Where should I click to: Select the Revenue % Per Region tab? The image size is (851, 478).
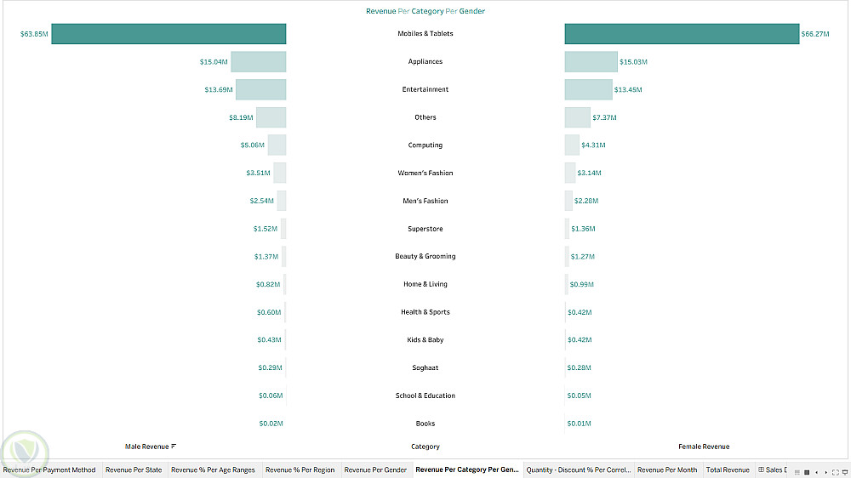click(300, 469)
